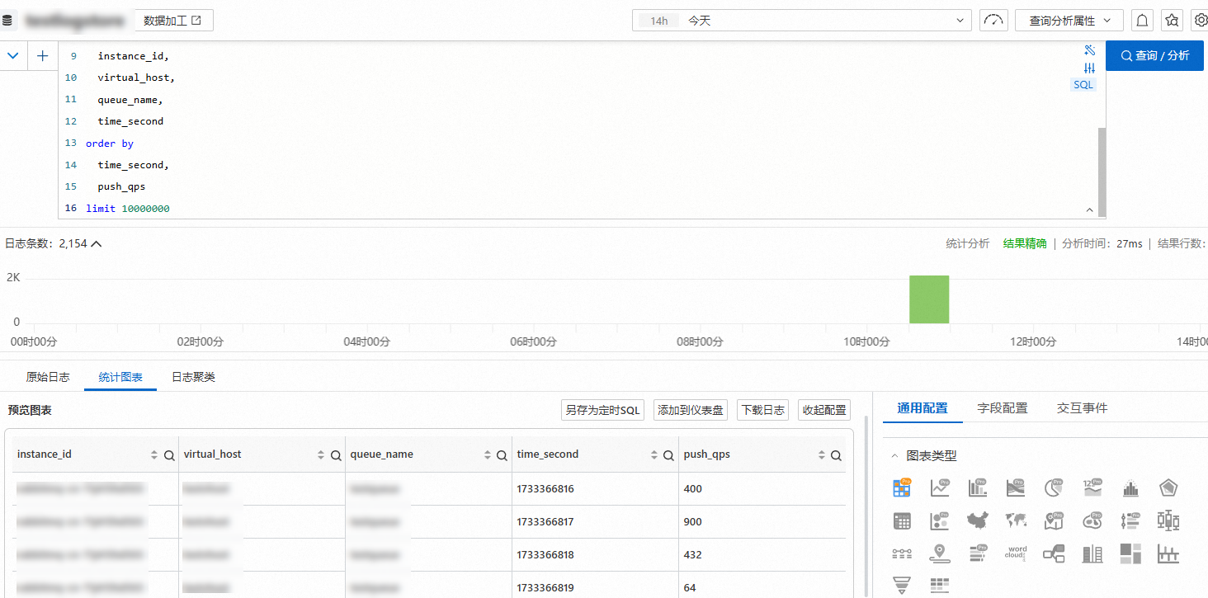Image resolution: width=1208 pixels, height=598 pixels.
Task: Switch to the 统计图表 tab
Action: click(120, 377)
